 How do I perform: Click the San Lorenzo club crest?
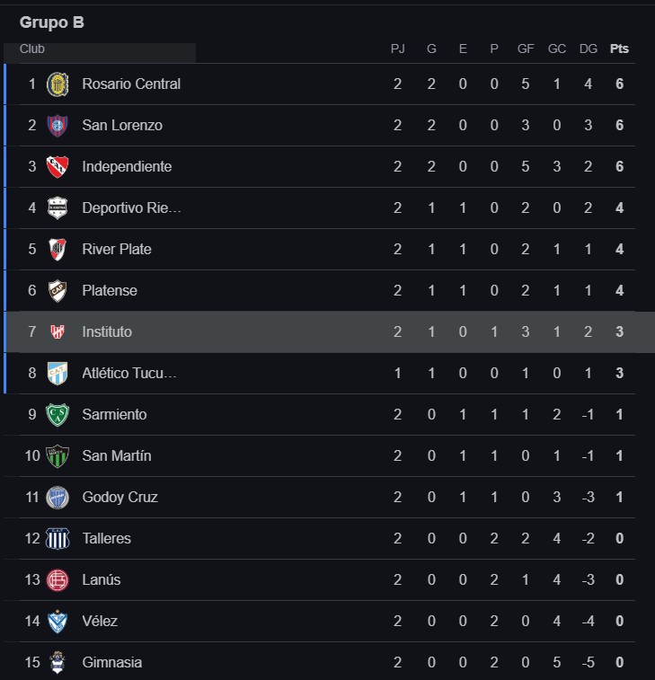(x=58, y=126)
